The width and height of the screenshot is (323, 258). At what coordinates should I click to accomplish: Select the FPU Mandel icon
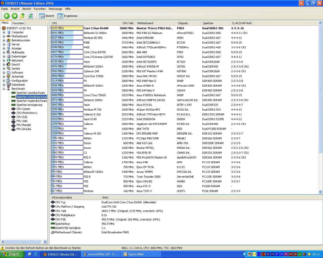click(13, 125)
